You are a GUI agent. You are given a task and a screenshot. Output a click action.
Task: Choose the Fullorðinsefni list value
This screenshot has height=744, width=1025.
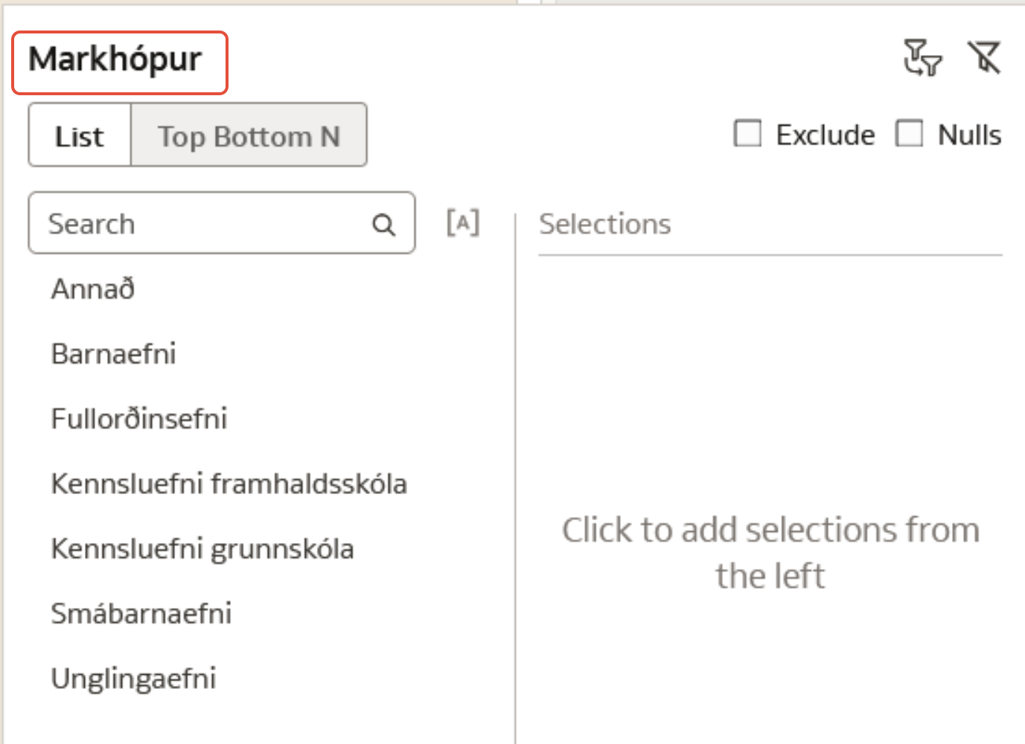point(139,418)
